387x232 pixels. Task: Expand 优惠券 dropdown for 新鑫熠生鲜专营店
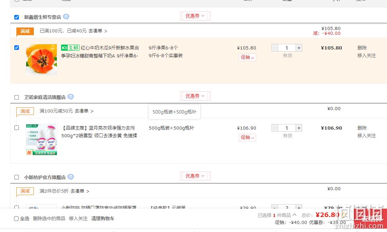pos(195,16)
